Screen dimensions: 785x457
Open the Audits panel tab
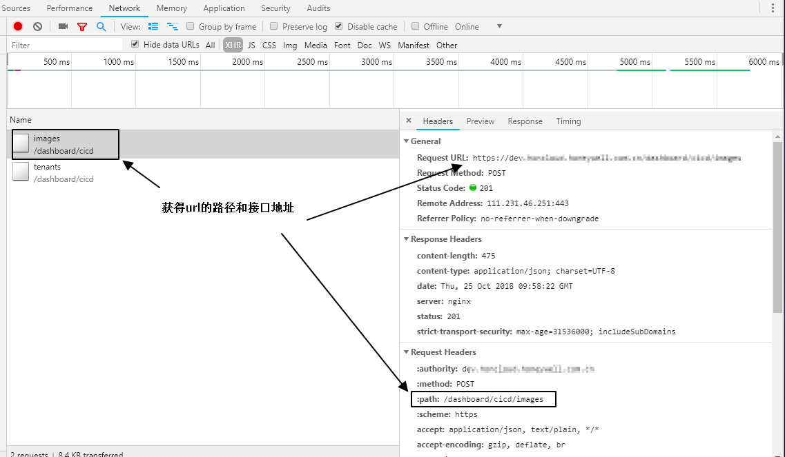click(x=318, y=8)
